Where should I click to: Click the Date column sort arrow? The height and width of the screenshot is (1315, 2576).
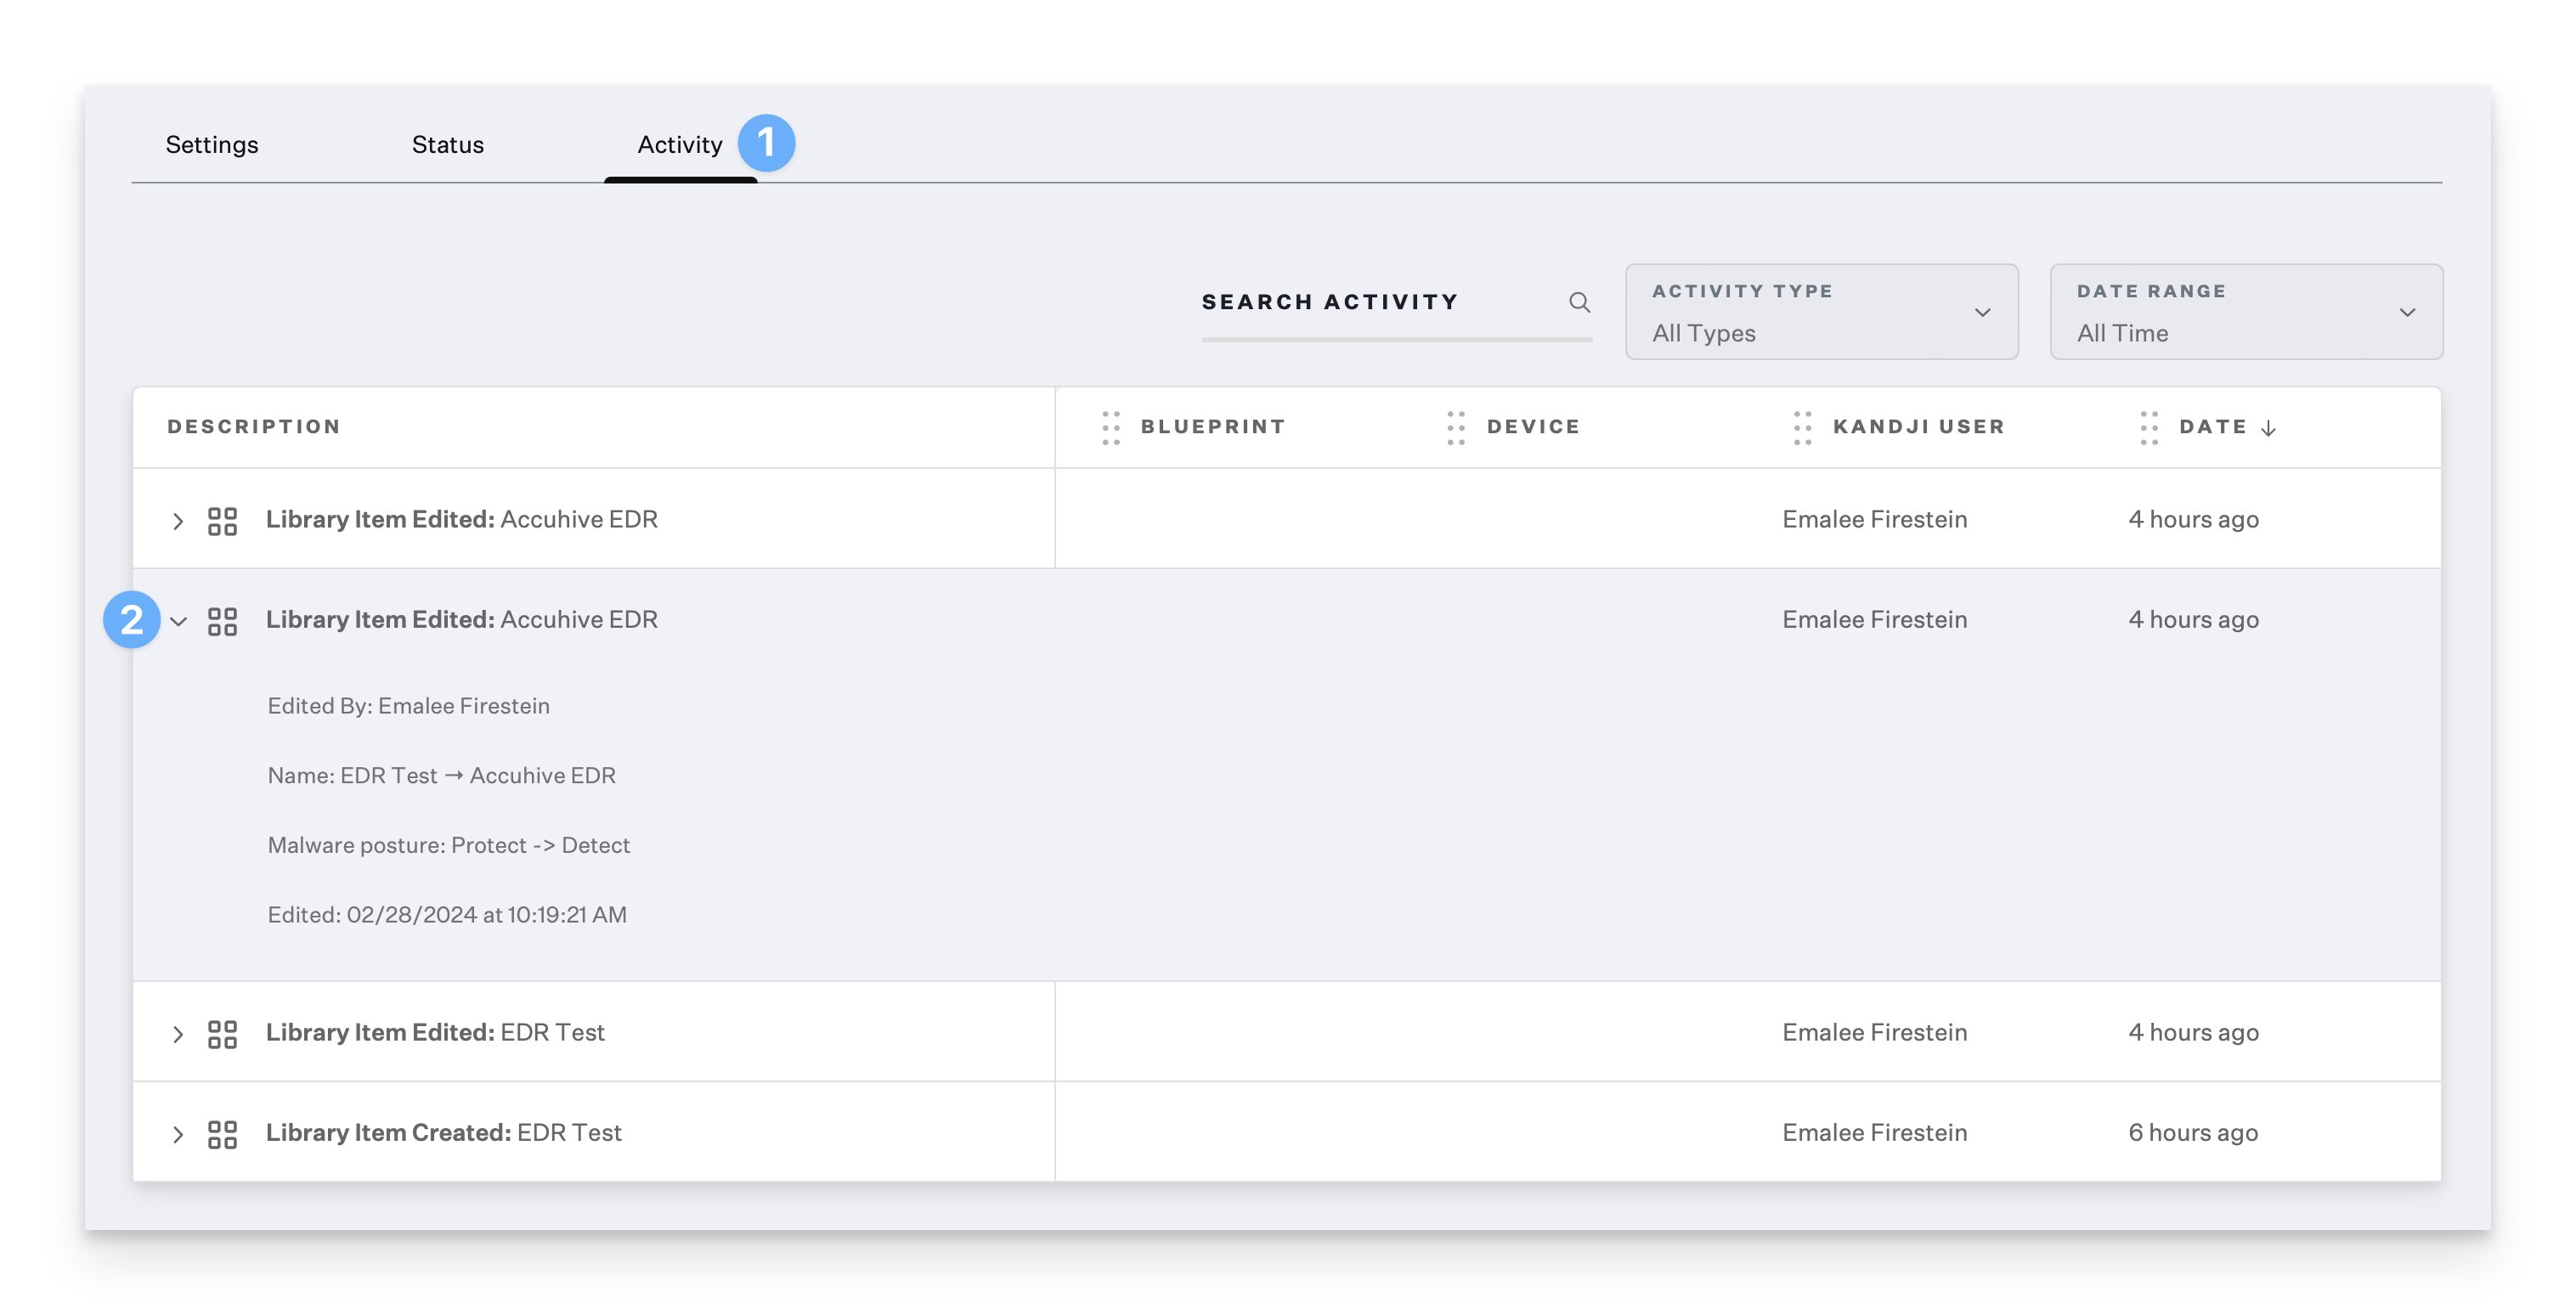pyautogui.click(x=2268, y=428)
